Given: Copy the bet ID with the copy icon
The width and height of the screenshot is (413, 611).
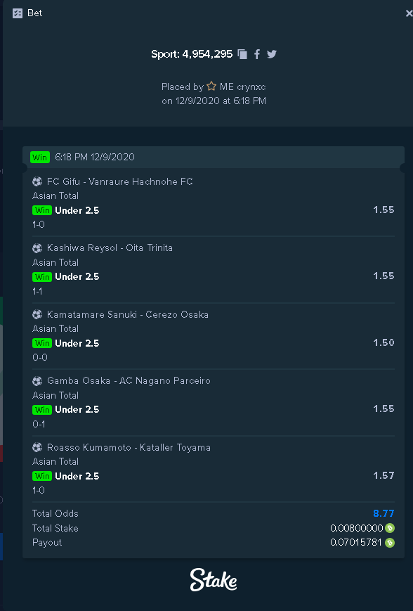Looking at the screenshot, I should (242, 54).
